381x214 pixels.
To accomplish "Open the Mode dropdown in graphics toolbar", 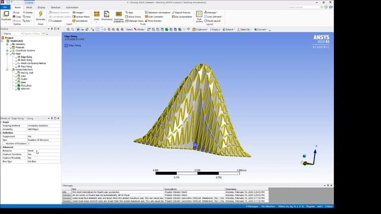I will (139, 30).
